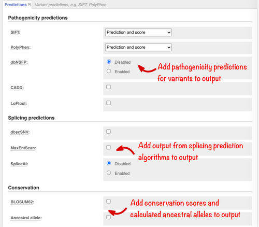Click the SpliceAI help label
Viewport: 259px width, 227px height.
click(19, 164)
